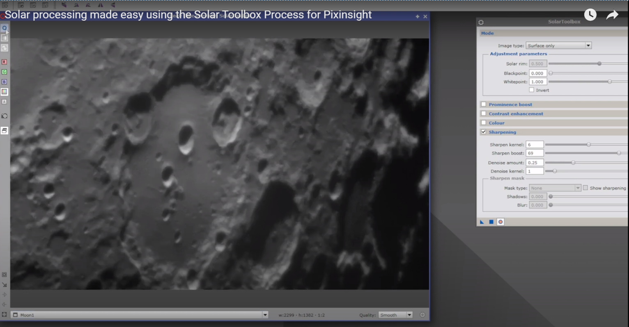The width and height of the screenshot is (629, 327).
Task: Click the Sharpen boost value field
Action: click(x=535, y=153)
